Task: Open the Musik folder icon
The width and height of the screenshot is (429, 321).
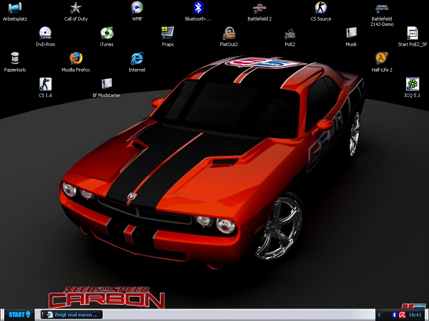Action: pyautogui.click(x=351, y=33)
